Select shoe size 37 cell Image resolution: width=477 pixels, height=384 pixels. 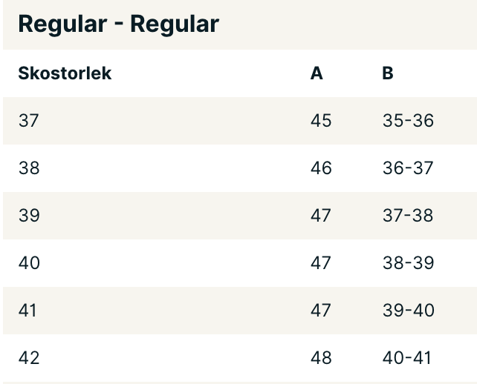tap(29, 121)
